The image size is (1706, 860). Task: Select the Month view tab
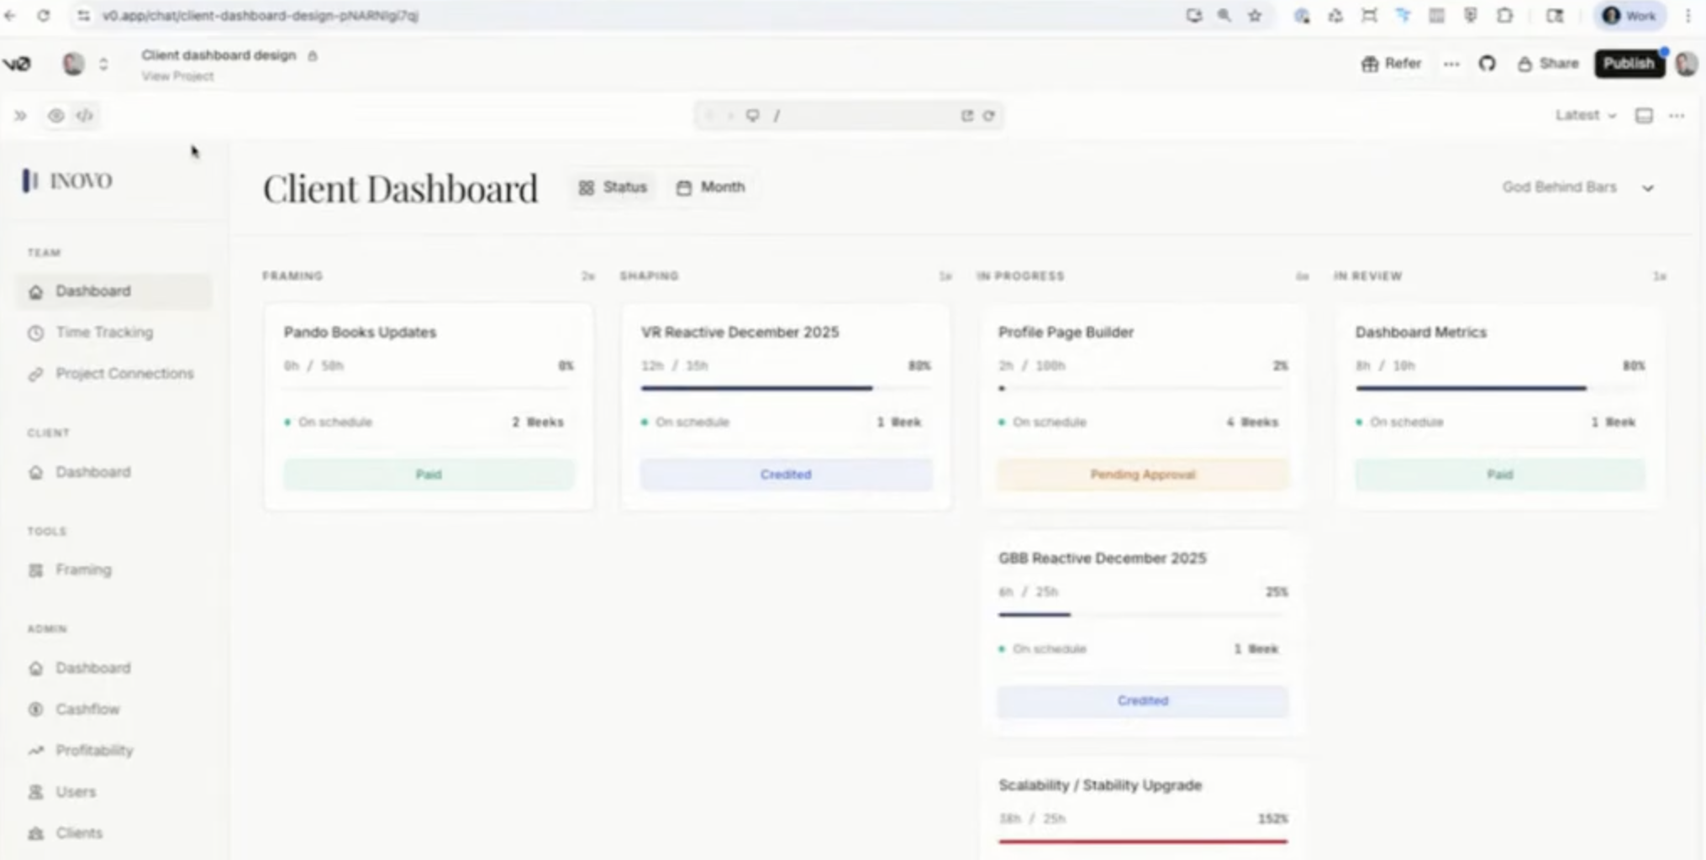(x=711, y=187)
